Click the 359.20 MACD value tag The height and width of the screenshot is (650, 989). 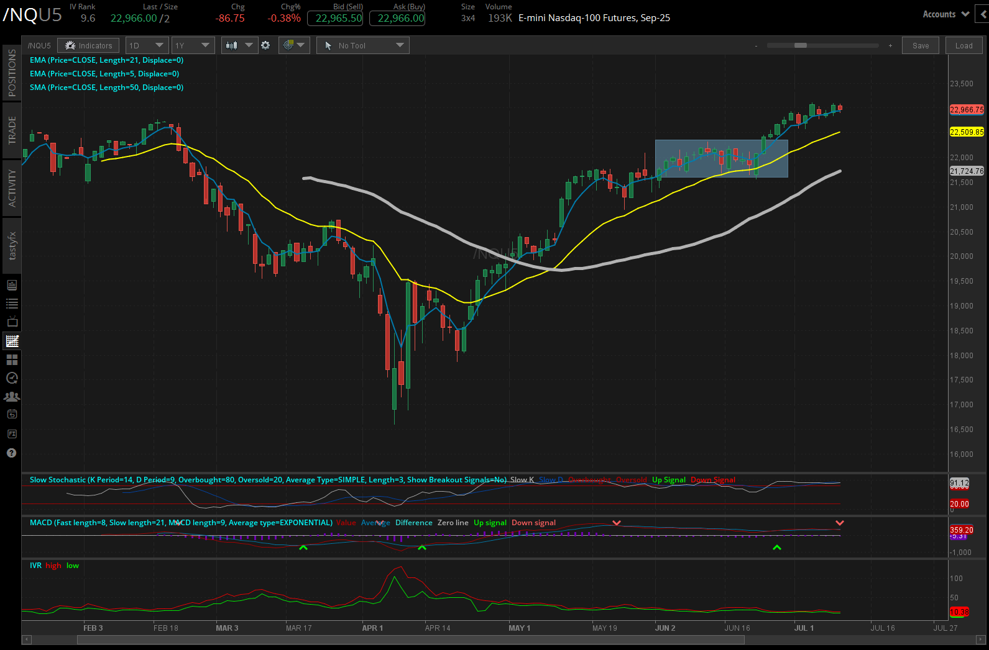pyautogui.click(x=961, y=530)
